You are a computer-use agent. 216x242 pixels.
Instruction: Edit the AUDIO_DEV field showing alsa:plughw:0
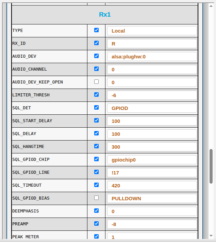click(x=152, y=57)
